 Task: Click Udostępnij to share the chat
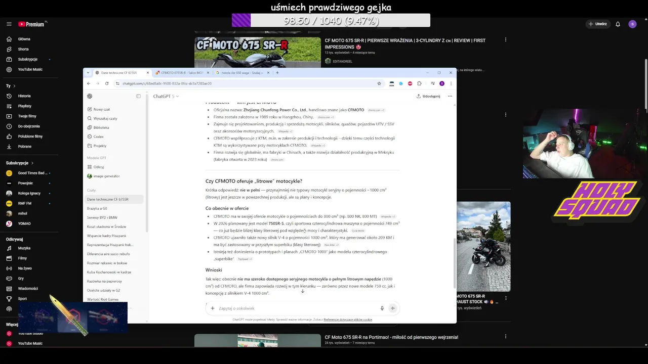tap(428, 96)
